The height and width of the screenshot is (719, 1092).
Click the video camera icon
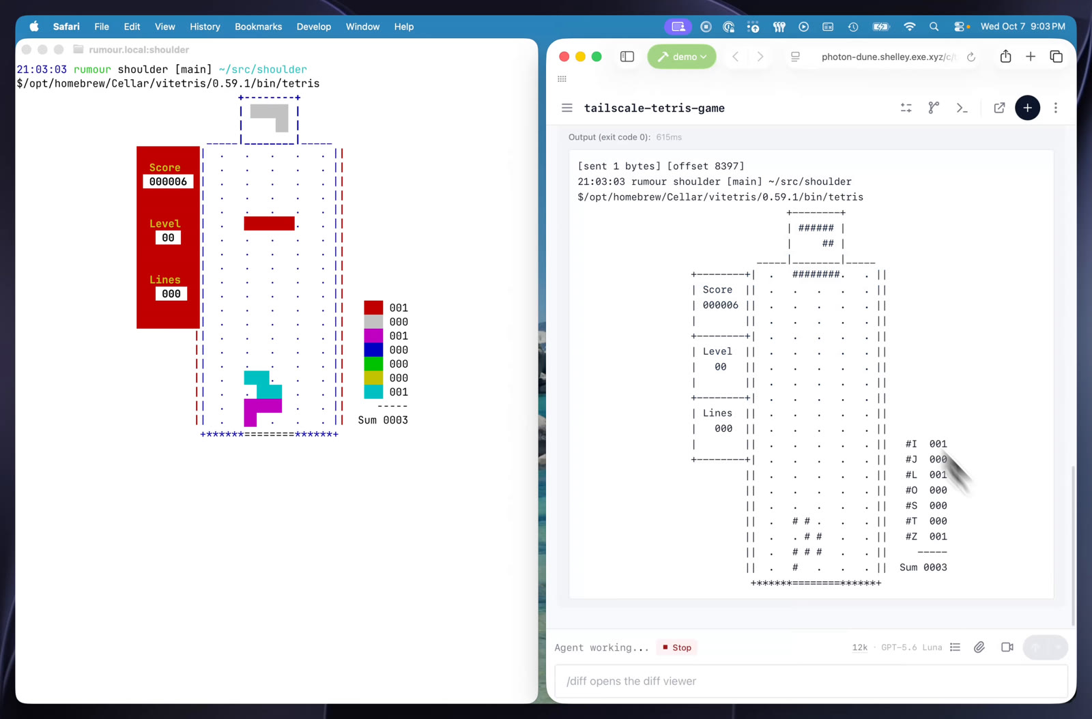(x=1007, y=647)
